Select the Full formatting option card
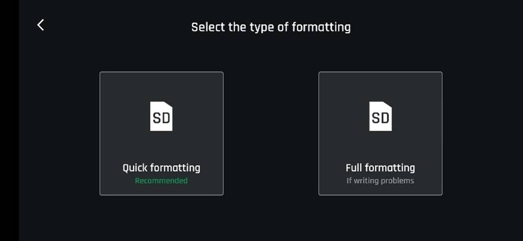Image resolution: width=523 pixels, height=241 pixels. point(380,133)
